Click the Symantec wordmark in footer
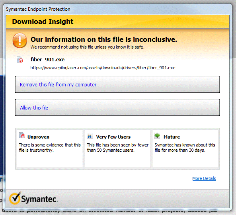 (x=39, y=199)
